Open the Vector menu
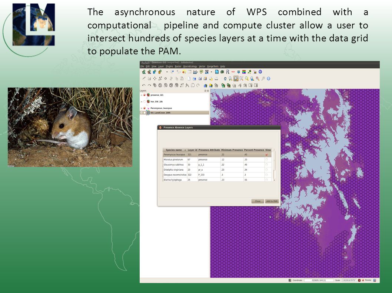 pyautogui.click(x=202, y=67)
